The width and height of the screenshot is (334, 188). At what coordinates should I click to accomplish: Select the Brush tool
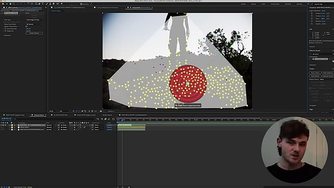click(47, 4)
